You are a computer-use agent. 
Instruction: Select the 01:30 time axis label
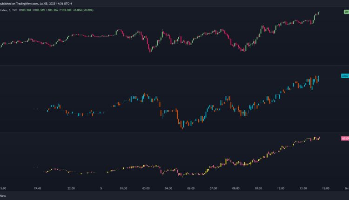pyautogui.click(x=123, y=188)
